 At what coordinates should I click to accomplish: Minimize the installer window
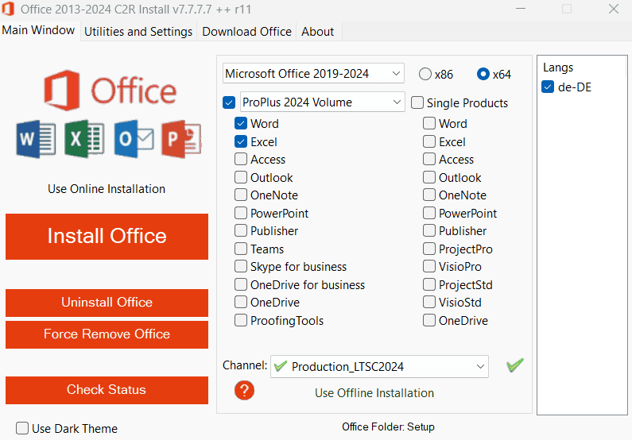click(x=521, y=9)
